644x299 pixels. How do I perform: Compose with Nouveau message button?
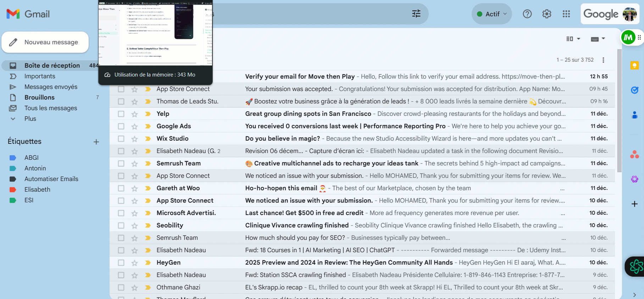[x=45, y=42]
